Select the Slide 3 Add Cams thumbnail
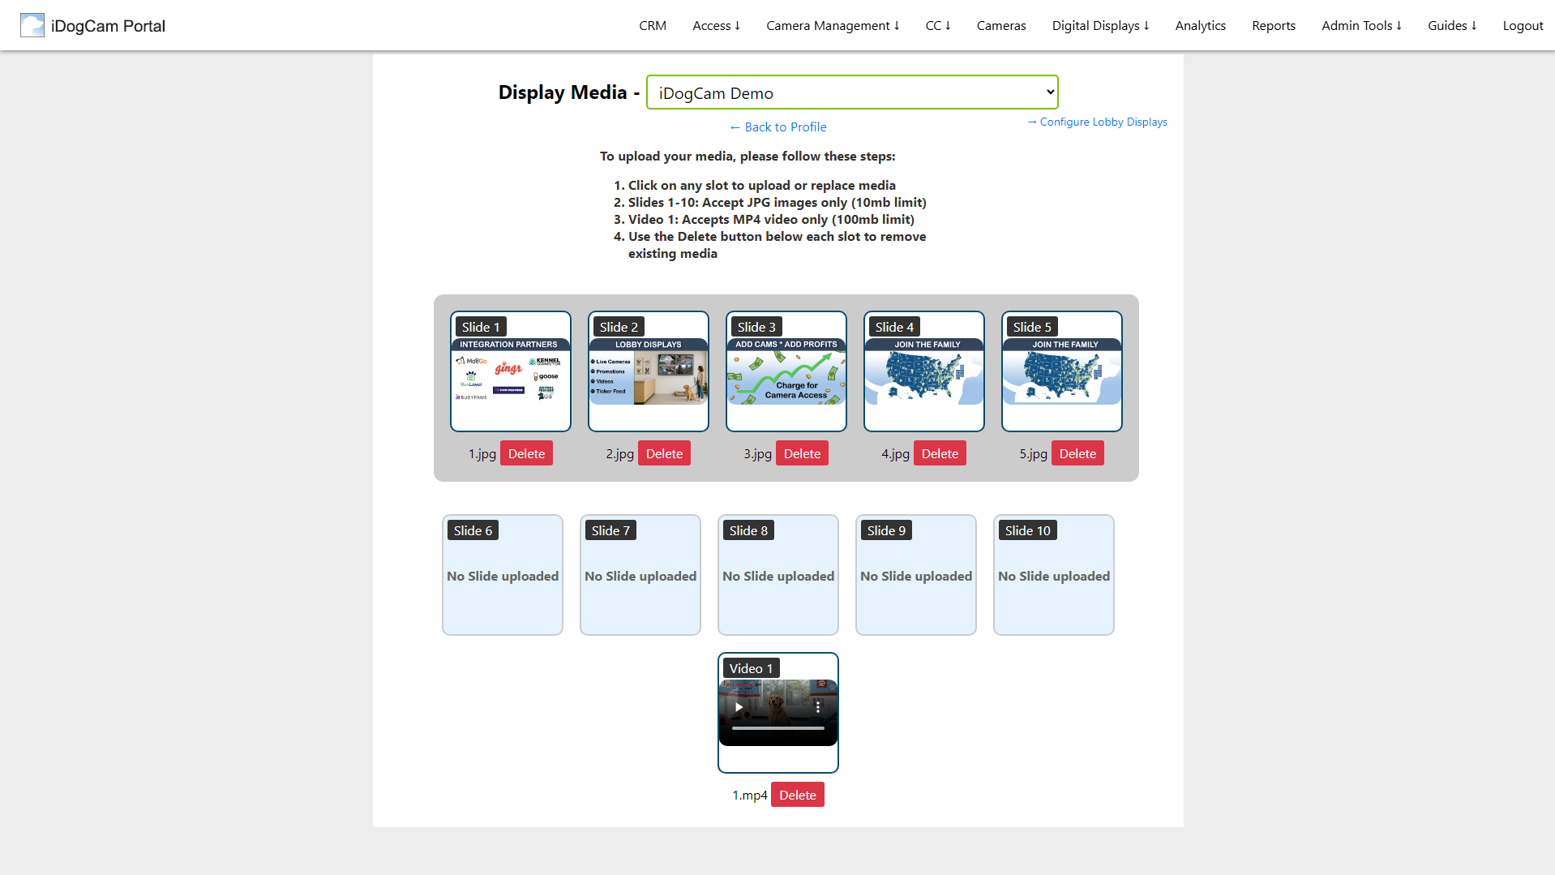Viewport: 1555px width, 875px height. point(786,371)
